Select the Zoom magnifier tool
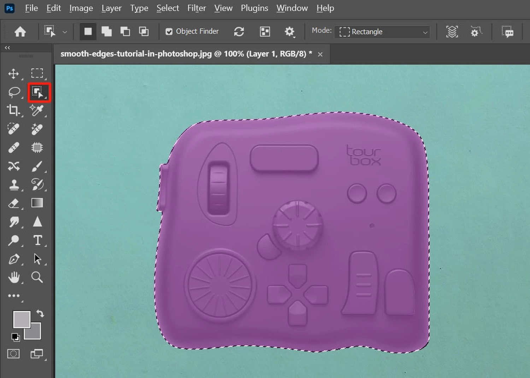Viewport: 530px width, 378px height. [37, 277]
